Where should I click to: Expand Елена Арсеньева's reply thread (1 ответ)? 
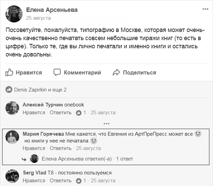click(125, 159)
